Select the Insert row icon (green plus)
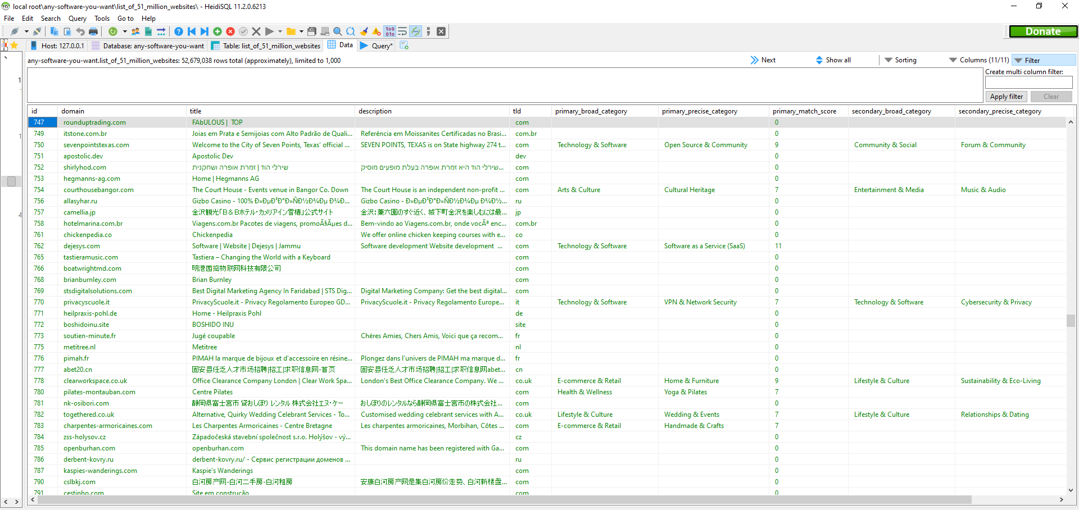Image resolution: width=1079 pixels, height=510 pixels. 217,31
